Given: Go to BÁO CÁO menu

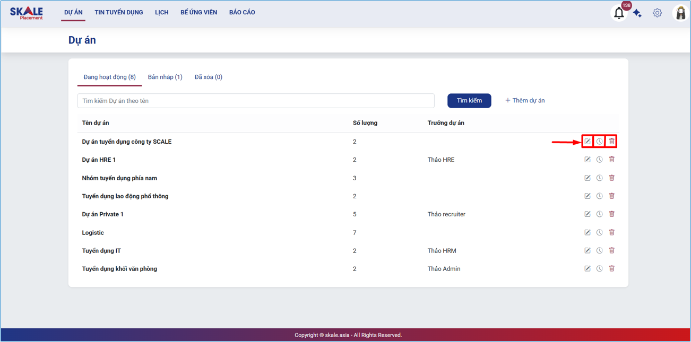Looking at the screenshot, I should point(242,12).
